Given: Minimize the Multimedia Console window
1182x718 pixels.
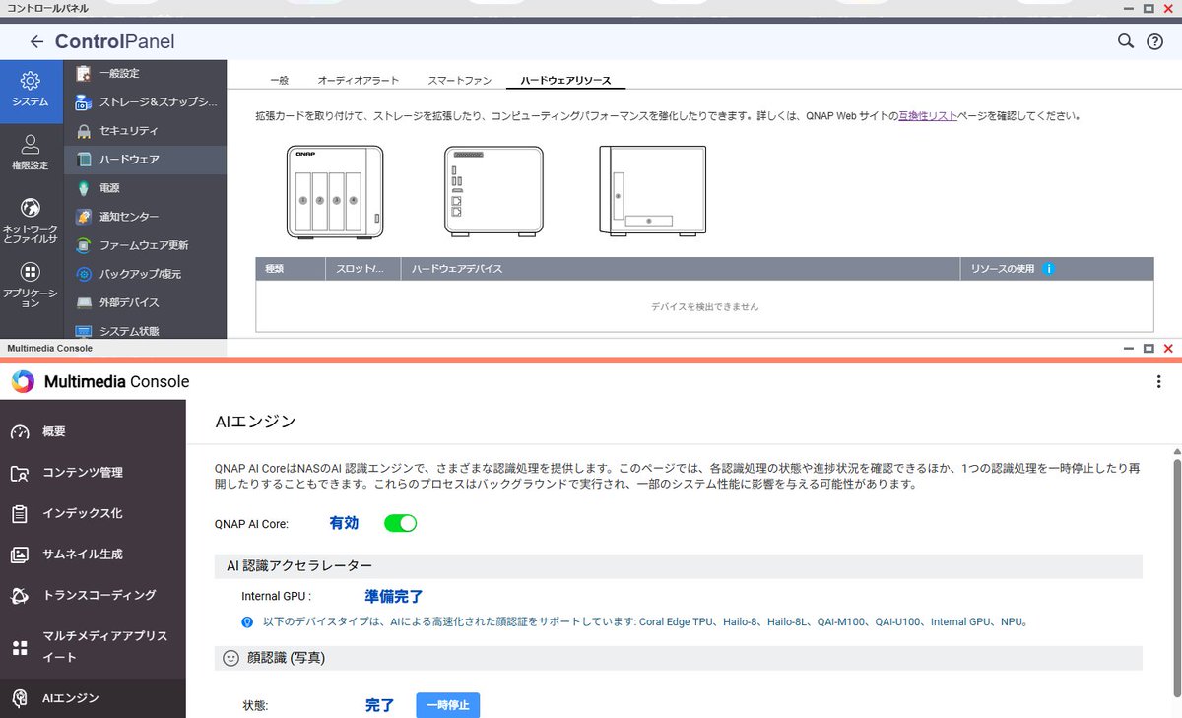Looking at the screenshot, I should pos(1128,349).
